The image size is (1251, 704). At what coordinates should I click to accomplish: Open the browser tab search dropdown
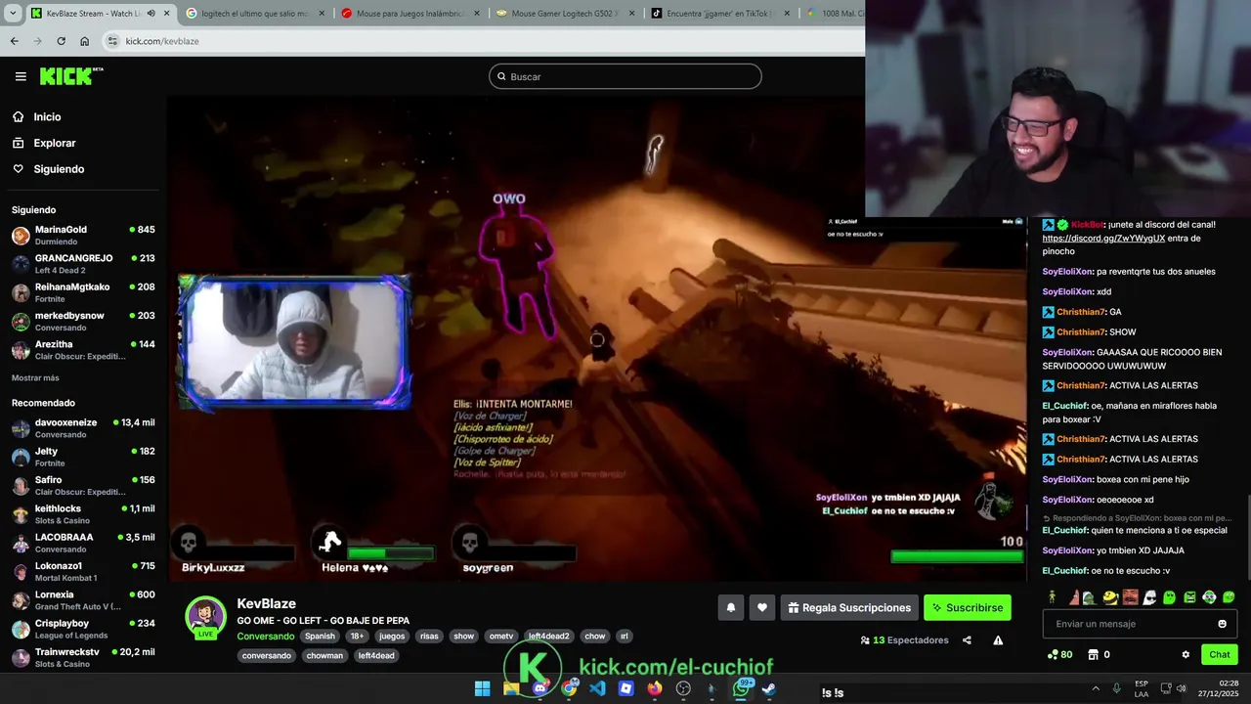point(13,14)
